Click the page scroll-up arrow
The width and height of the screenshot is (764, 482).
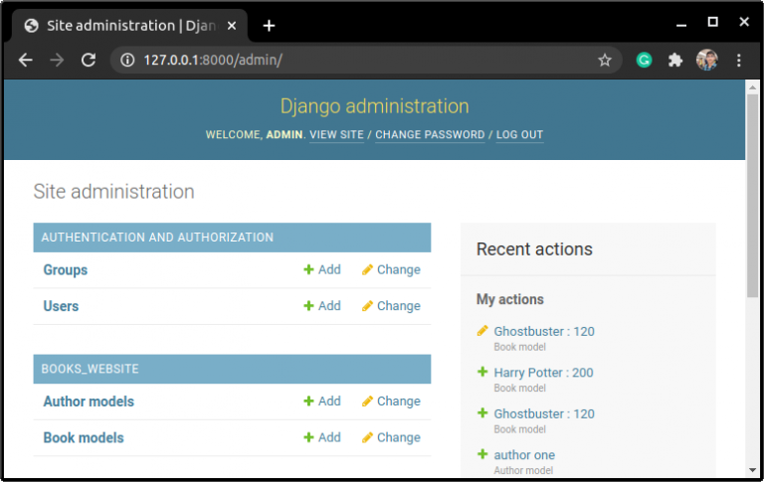[752, 87]
